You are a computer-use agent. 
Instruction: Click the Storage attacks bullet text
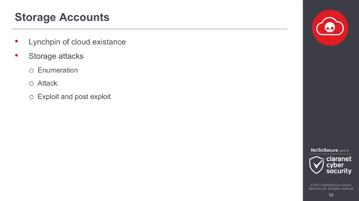point(56,56)
